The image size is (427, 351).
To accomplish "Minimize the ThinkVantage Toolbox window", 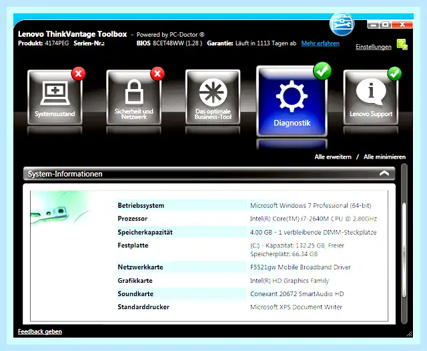I will click(374, 25).
